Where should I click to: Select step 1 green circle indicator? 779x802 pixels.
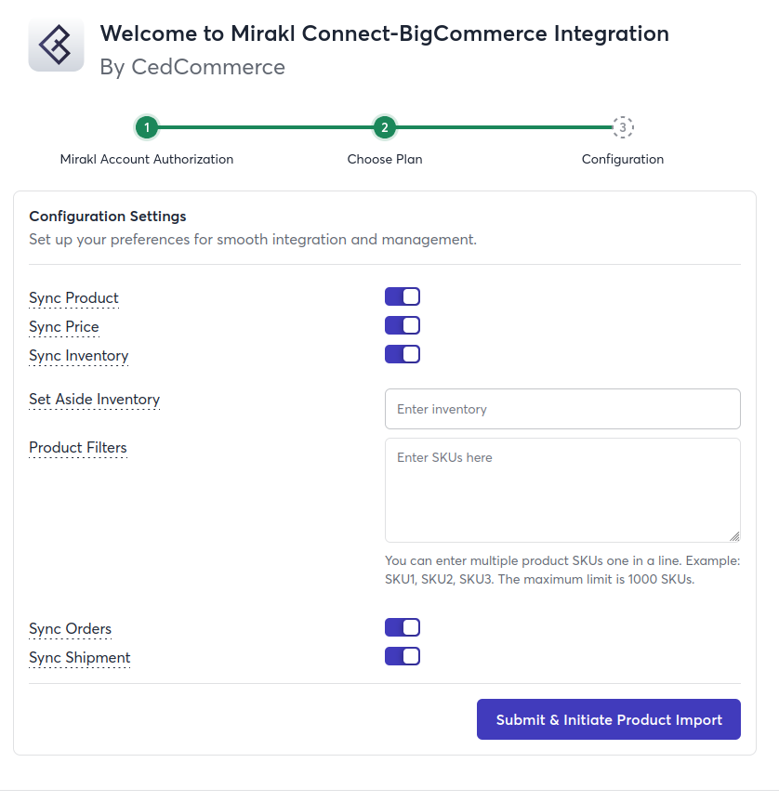147,127
